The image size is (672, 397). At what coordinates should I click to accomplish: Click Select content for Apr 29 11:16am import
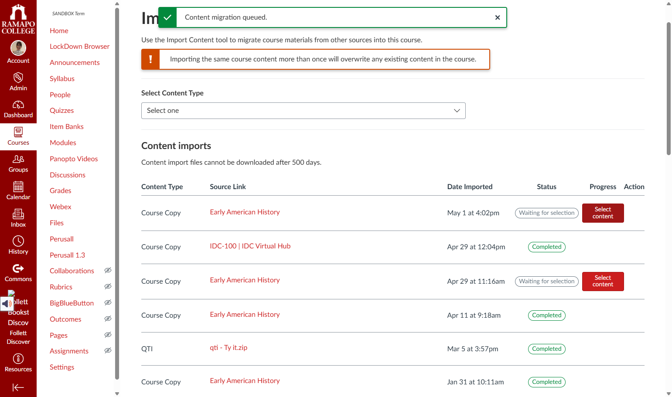click(603, 281)
